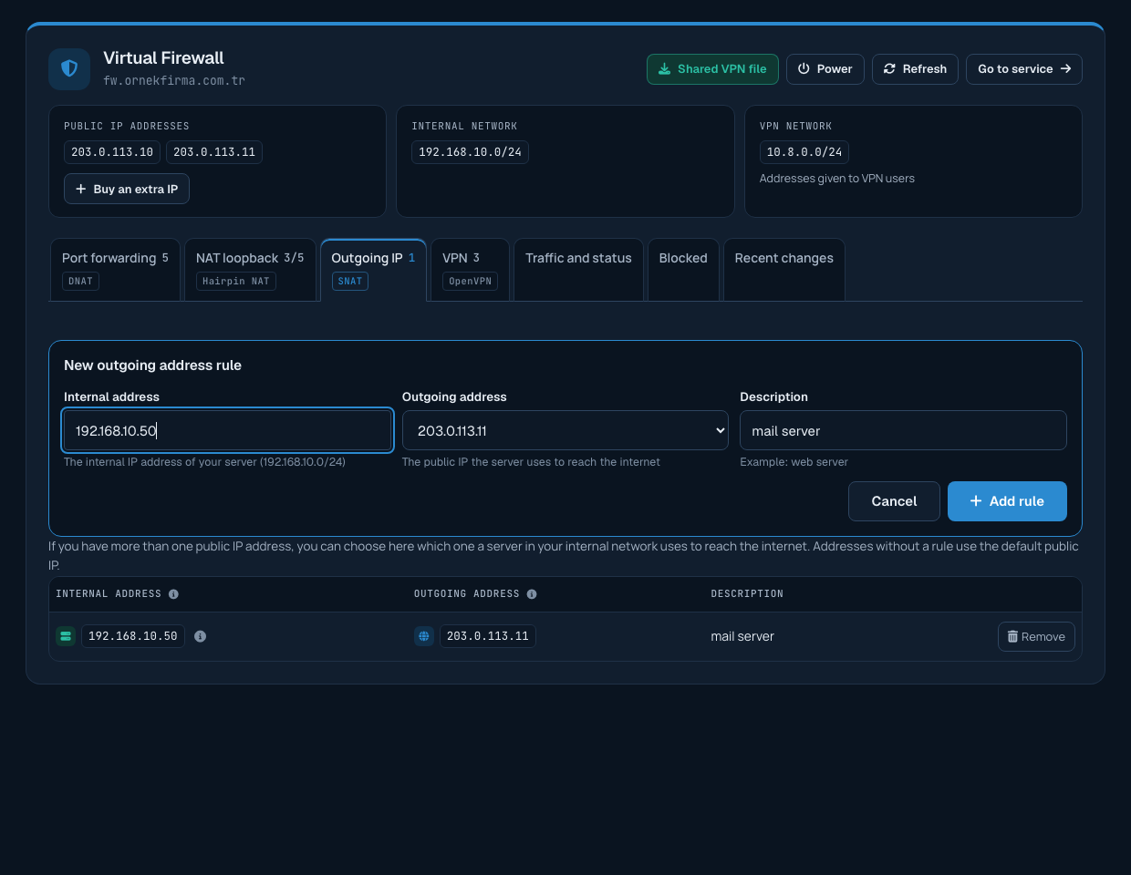
Task: Go to service page
Action: [1024, 69]
